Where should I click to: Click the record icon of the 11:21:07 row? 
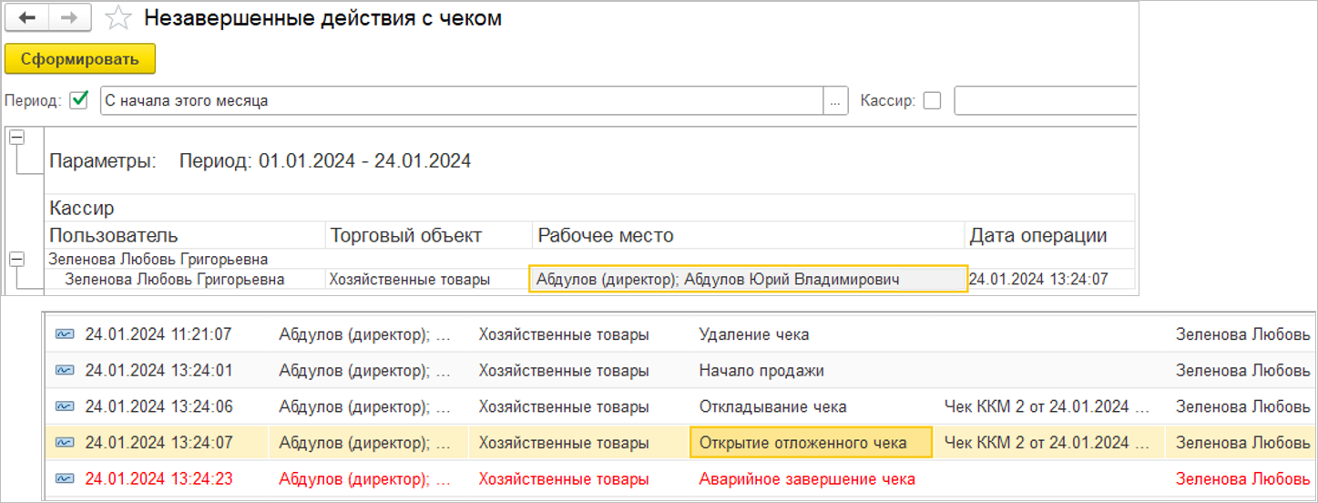pyautogui.click(x=65, y=334)
